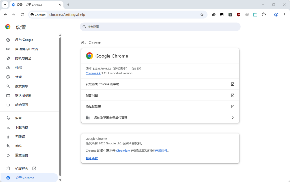Viewport: 290px width, 182px height.
Task: Click the translate icon for language
Action: pos(8,118)
